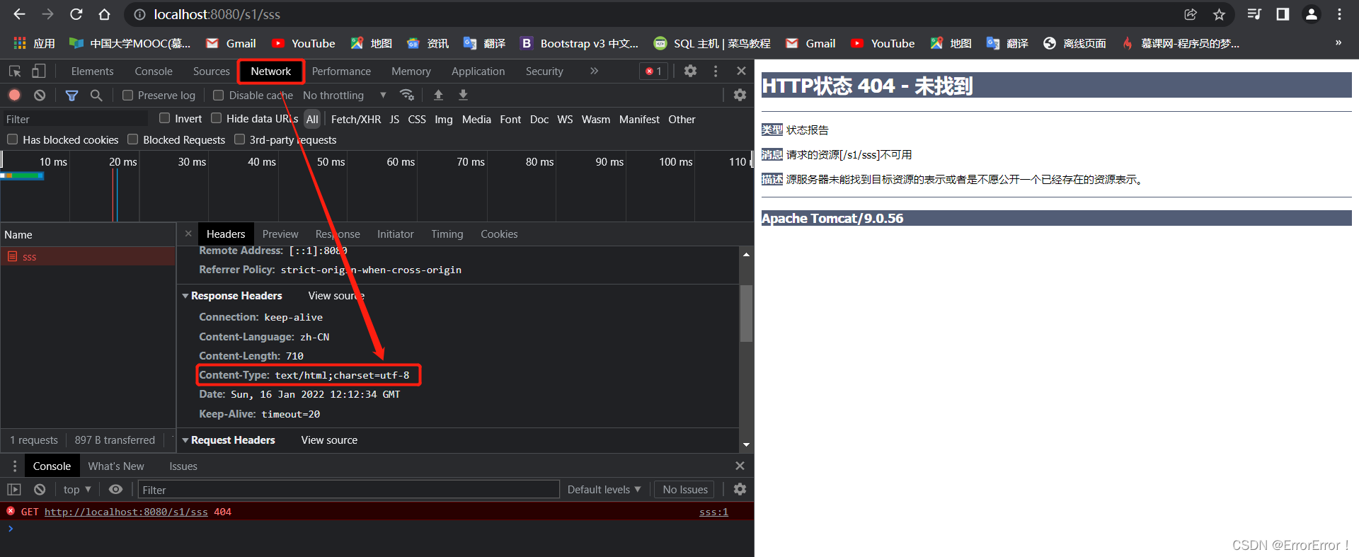Enable Preserve log checkbox
Screen dimensions: 1359x557
(127, 95)
